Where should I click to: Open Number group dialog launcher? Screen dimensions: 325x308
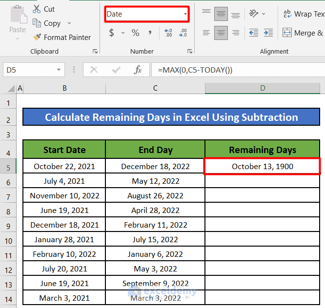click(189, 51)
